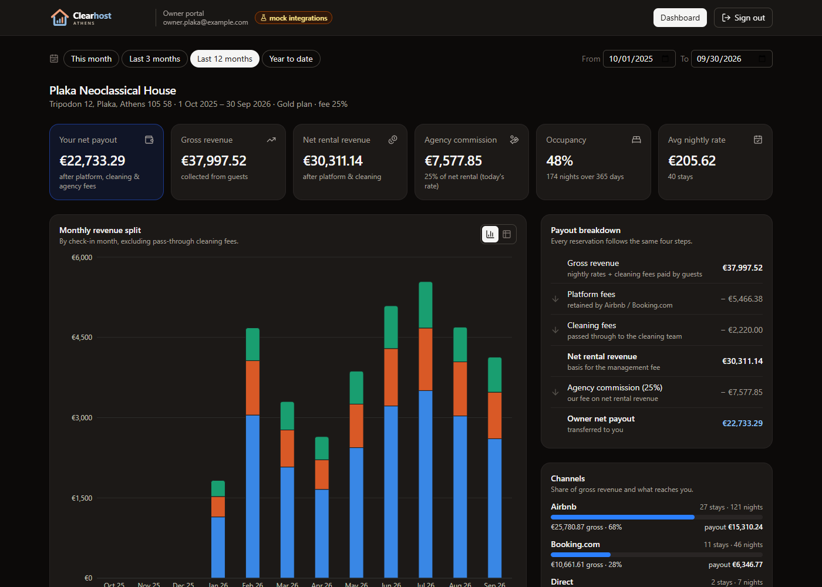The image size is (822, 587).
Task: Click the handshake icon on Agency commission card
Action: coord(514,140)
